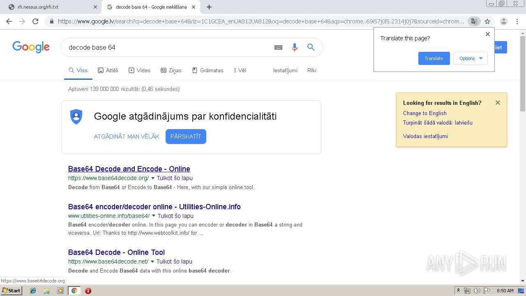Viewport: 526px width, 296px height.
Task: Open media player taskbar icon
Action: 60,291
